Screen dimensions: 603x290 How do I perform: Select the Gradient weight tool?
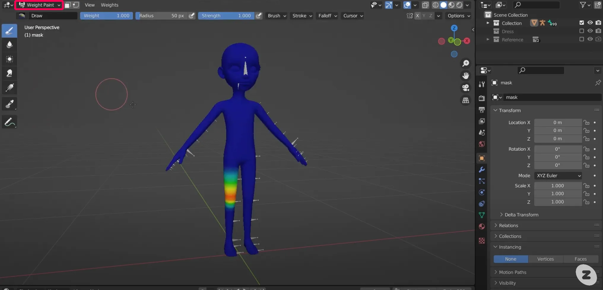click(9, 87)
